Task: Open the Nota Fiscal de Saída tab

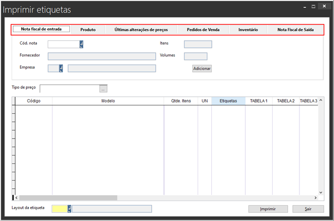Action: click(x=296, y=30)
